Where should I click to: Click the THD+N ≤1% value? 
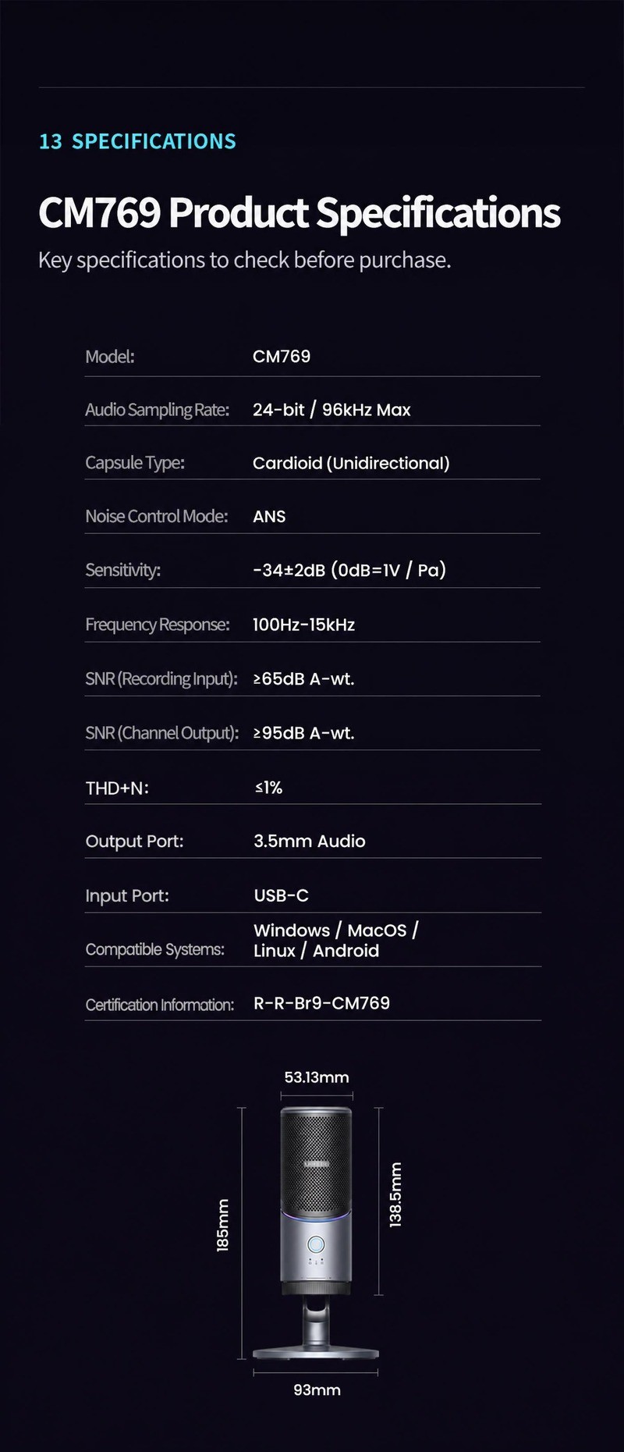[268, 787]
